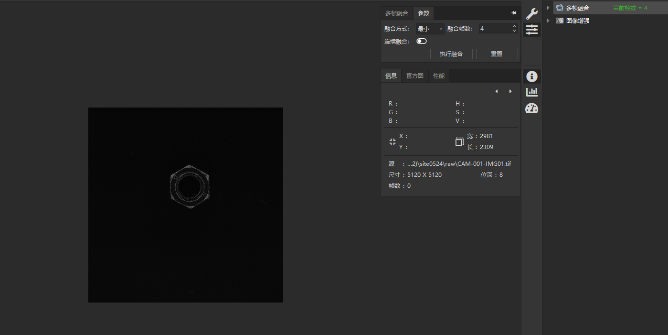Image resolution: width=668 pixels, height=335 pixels.
Task: Click the info circle sidebar icon
Action: tap(532, 76)
